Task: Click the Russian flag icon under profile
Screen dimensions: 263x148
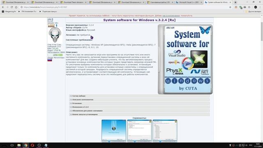Action: coord(50,60)
